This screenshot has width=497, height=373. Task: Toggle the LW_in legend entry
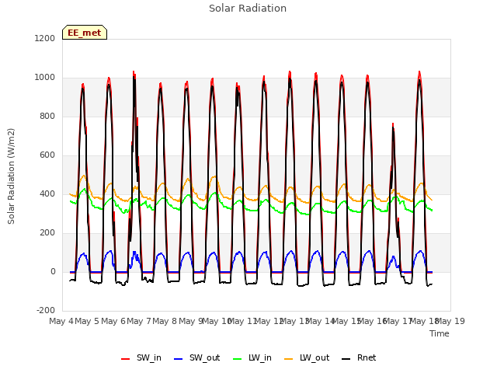pos(252,358)
